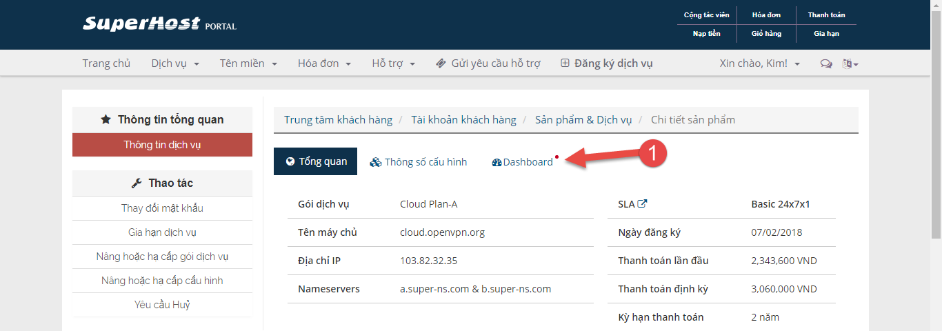
Task: Click the SuperHost Portal logo
Action: click(159, 24)
